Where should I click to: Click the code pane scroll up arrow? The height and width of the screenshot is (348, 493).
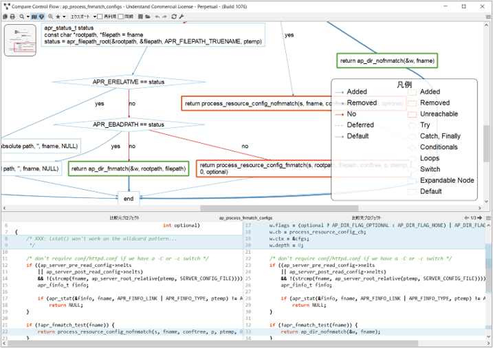click(x=488, y=226)
